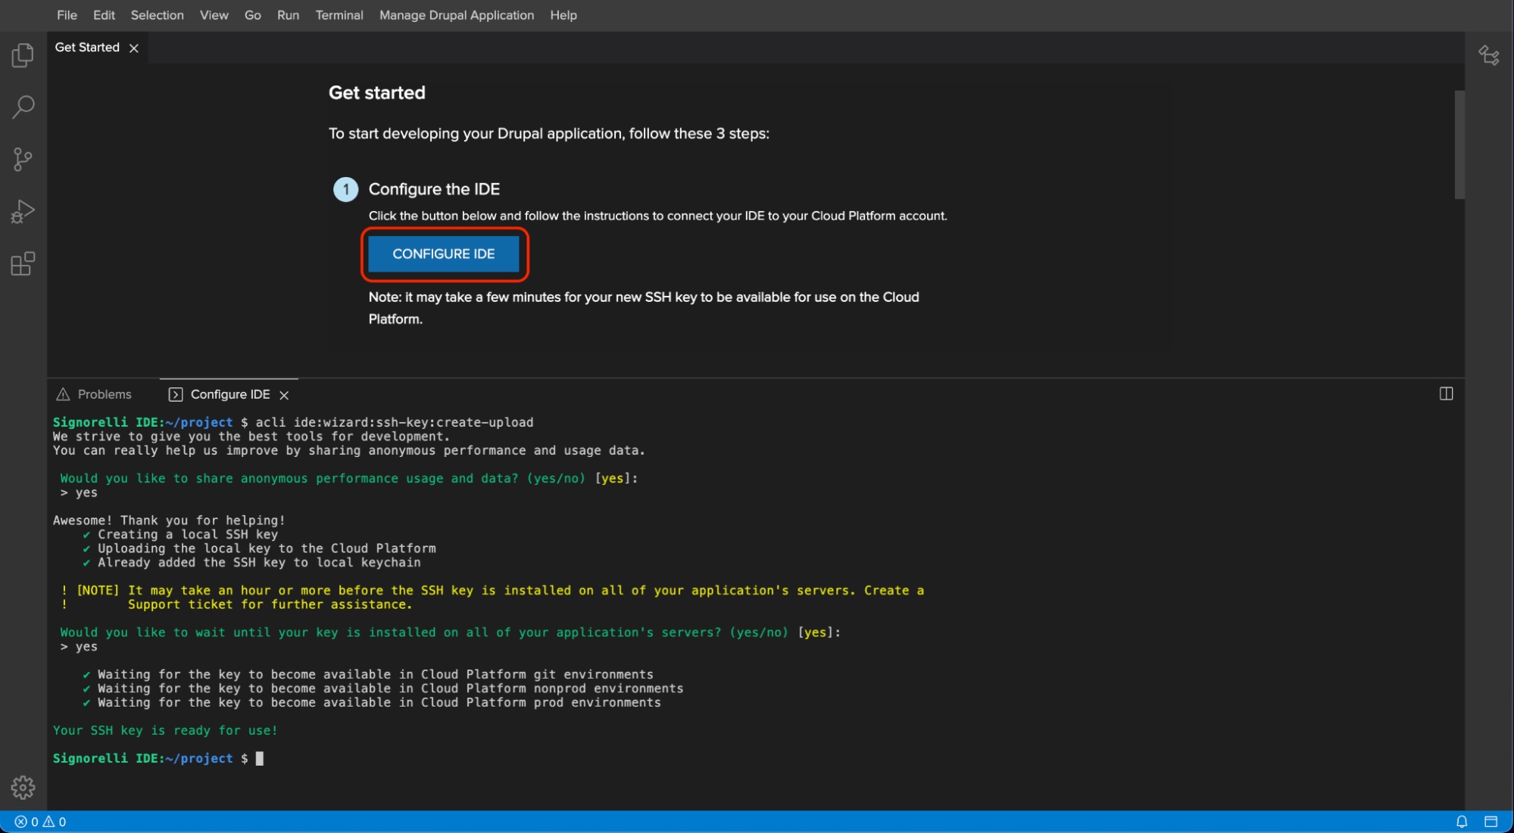Screen dimensions: 1514x833
Task: Open the Selection menu
Action: [x=157, y=15]
